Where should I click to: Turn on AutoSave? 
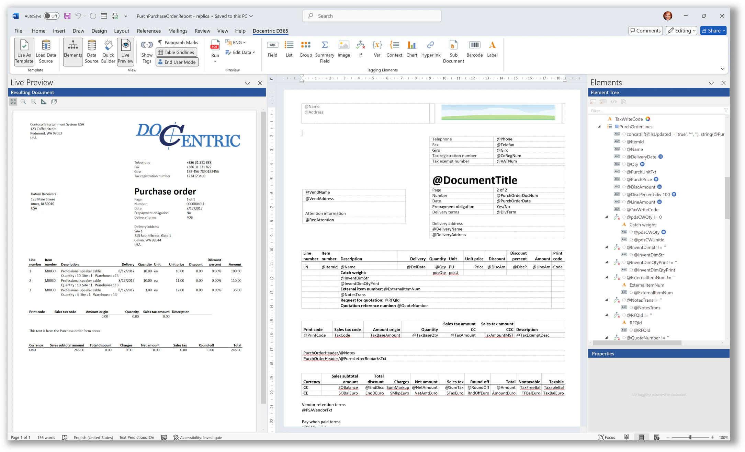tap(48, 16)
